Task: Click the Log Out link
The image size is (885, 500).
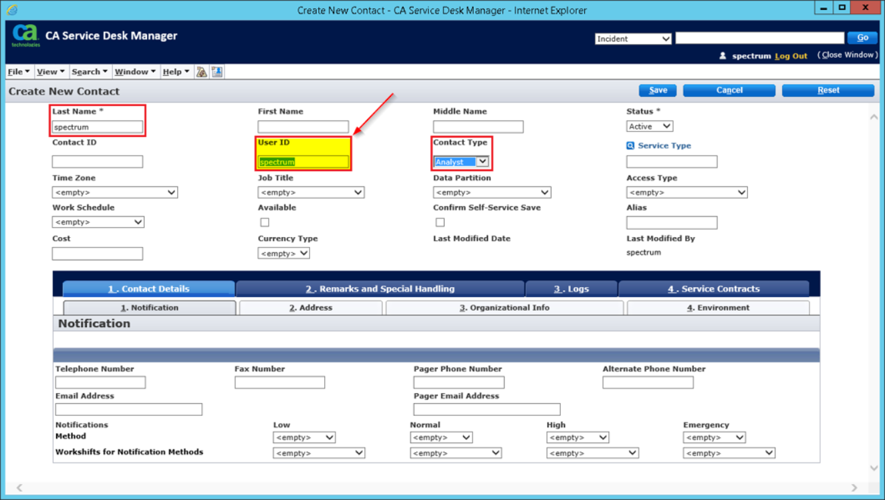Action: click(791, 56)
